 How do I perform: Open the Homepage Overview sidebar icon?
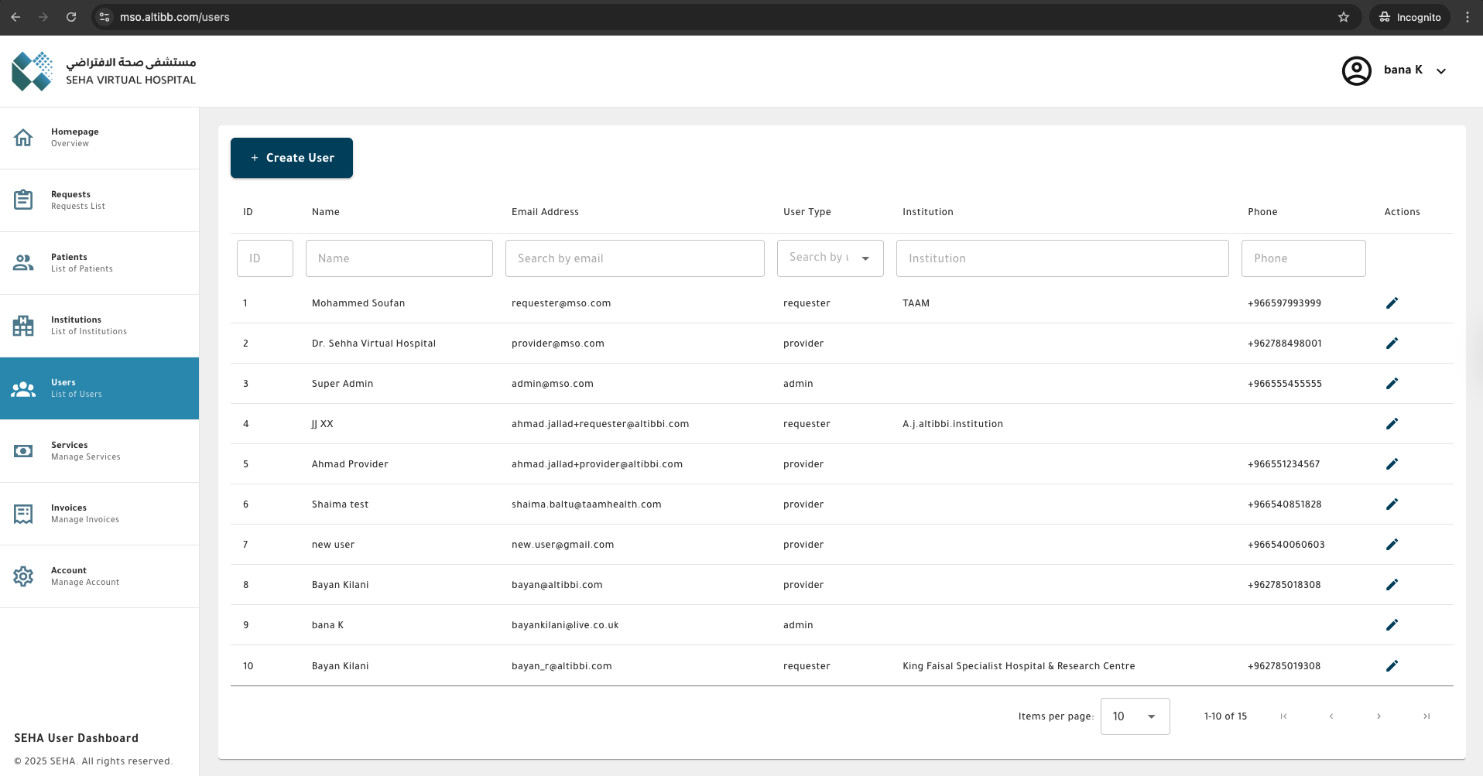pos(23,137)
